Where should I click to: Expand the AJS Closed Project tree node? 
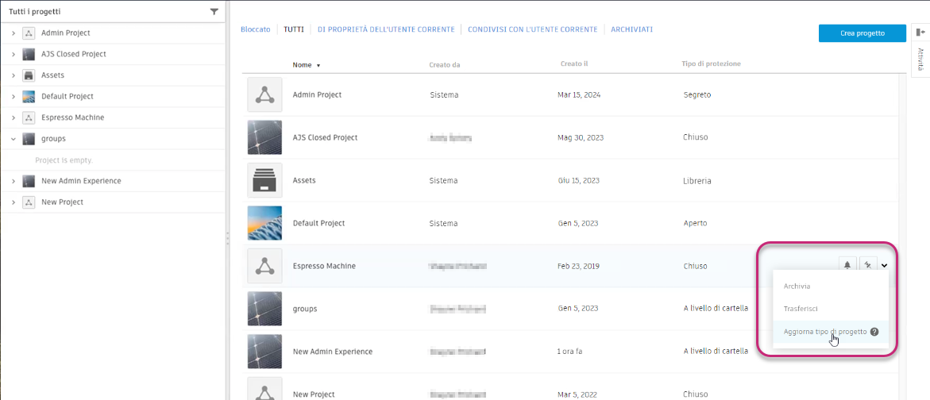click(13, 54)
